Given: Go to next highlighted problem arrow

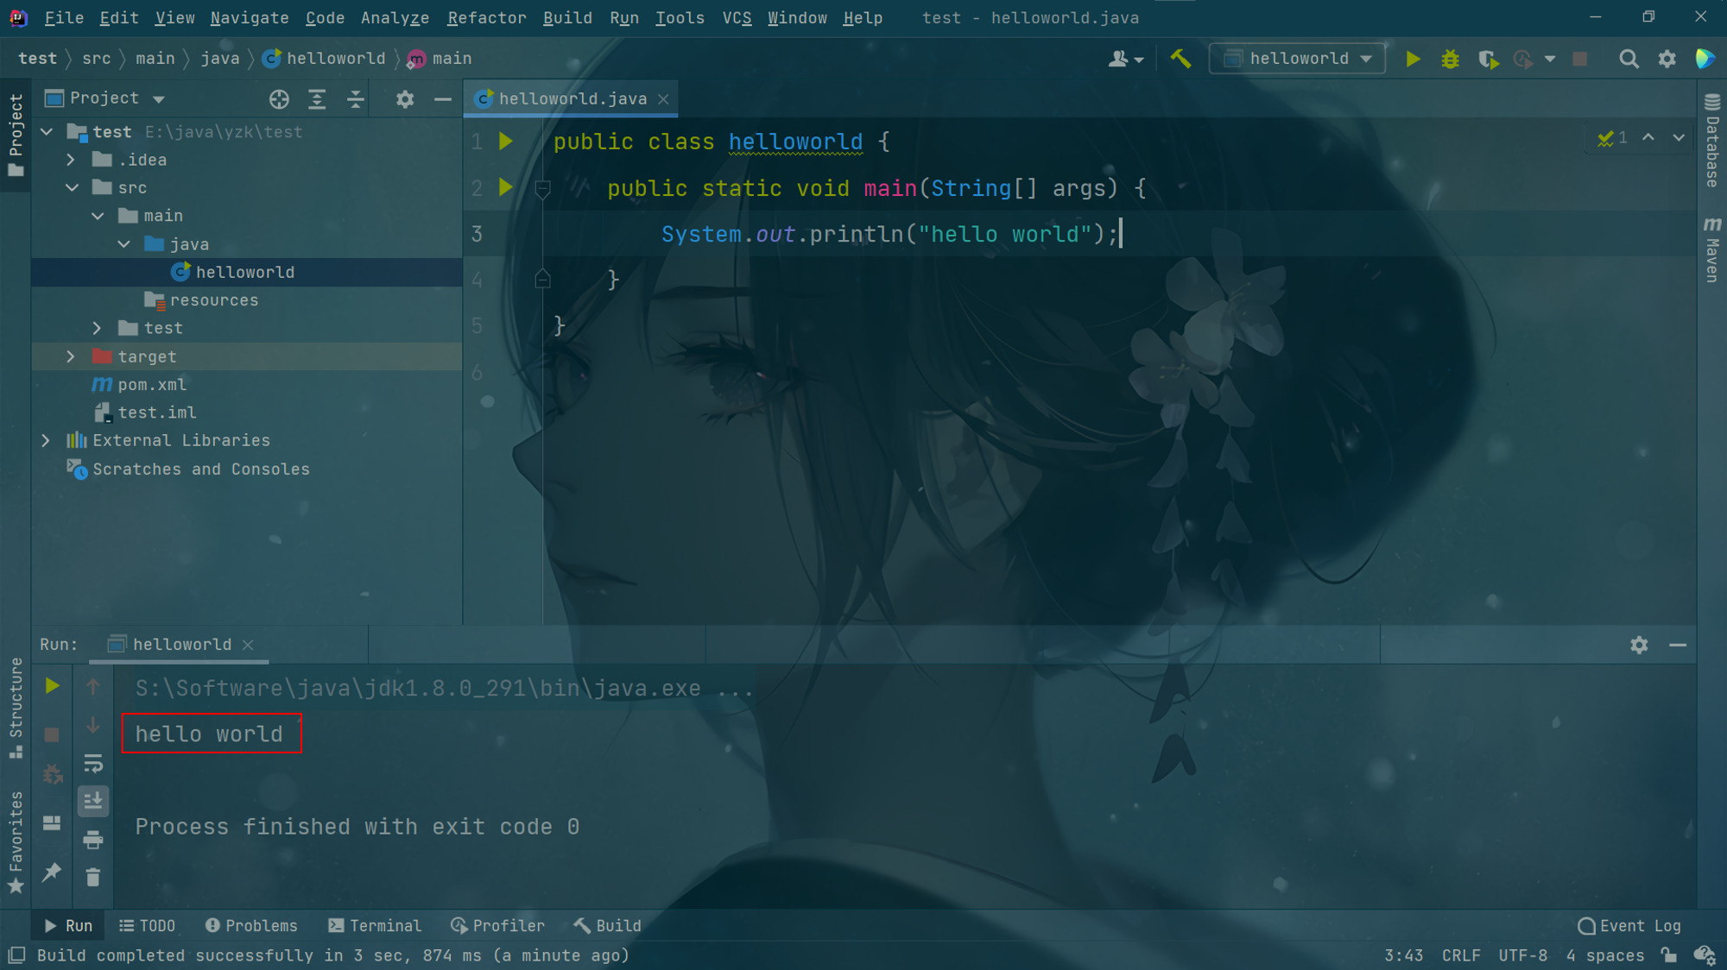Looking at the screenshot, I should (1679, 138).
